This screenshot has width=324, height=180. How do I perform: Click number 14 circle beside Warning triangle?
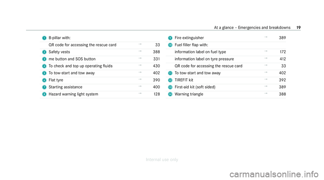170,94
